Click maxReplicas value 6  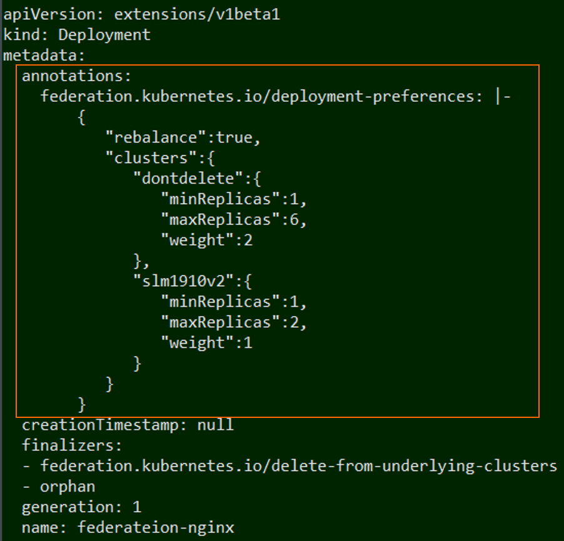click(294, 220)
